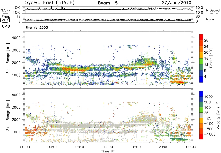Click the dotted line sample under N.Search
The image size is (221, 153).
coord(214,13)
